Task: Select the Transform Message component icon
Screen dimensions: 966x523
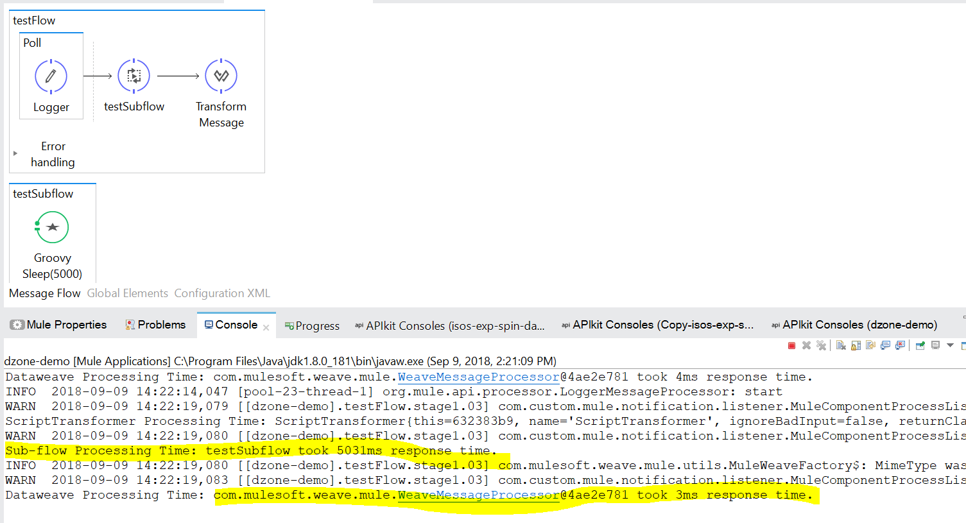Action: tap(221, 76)
